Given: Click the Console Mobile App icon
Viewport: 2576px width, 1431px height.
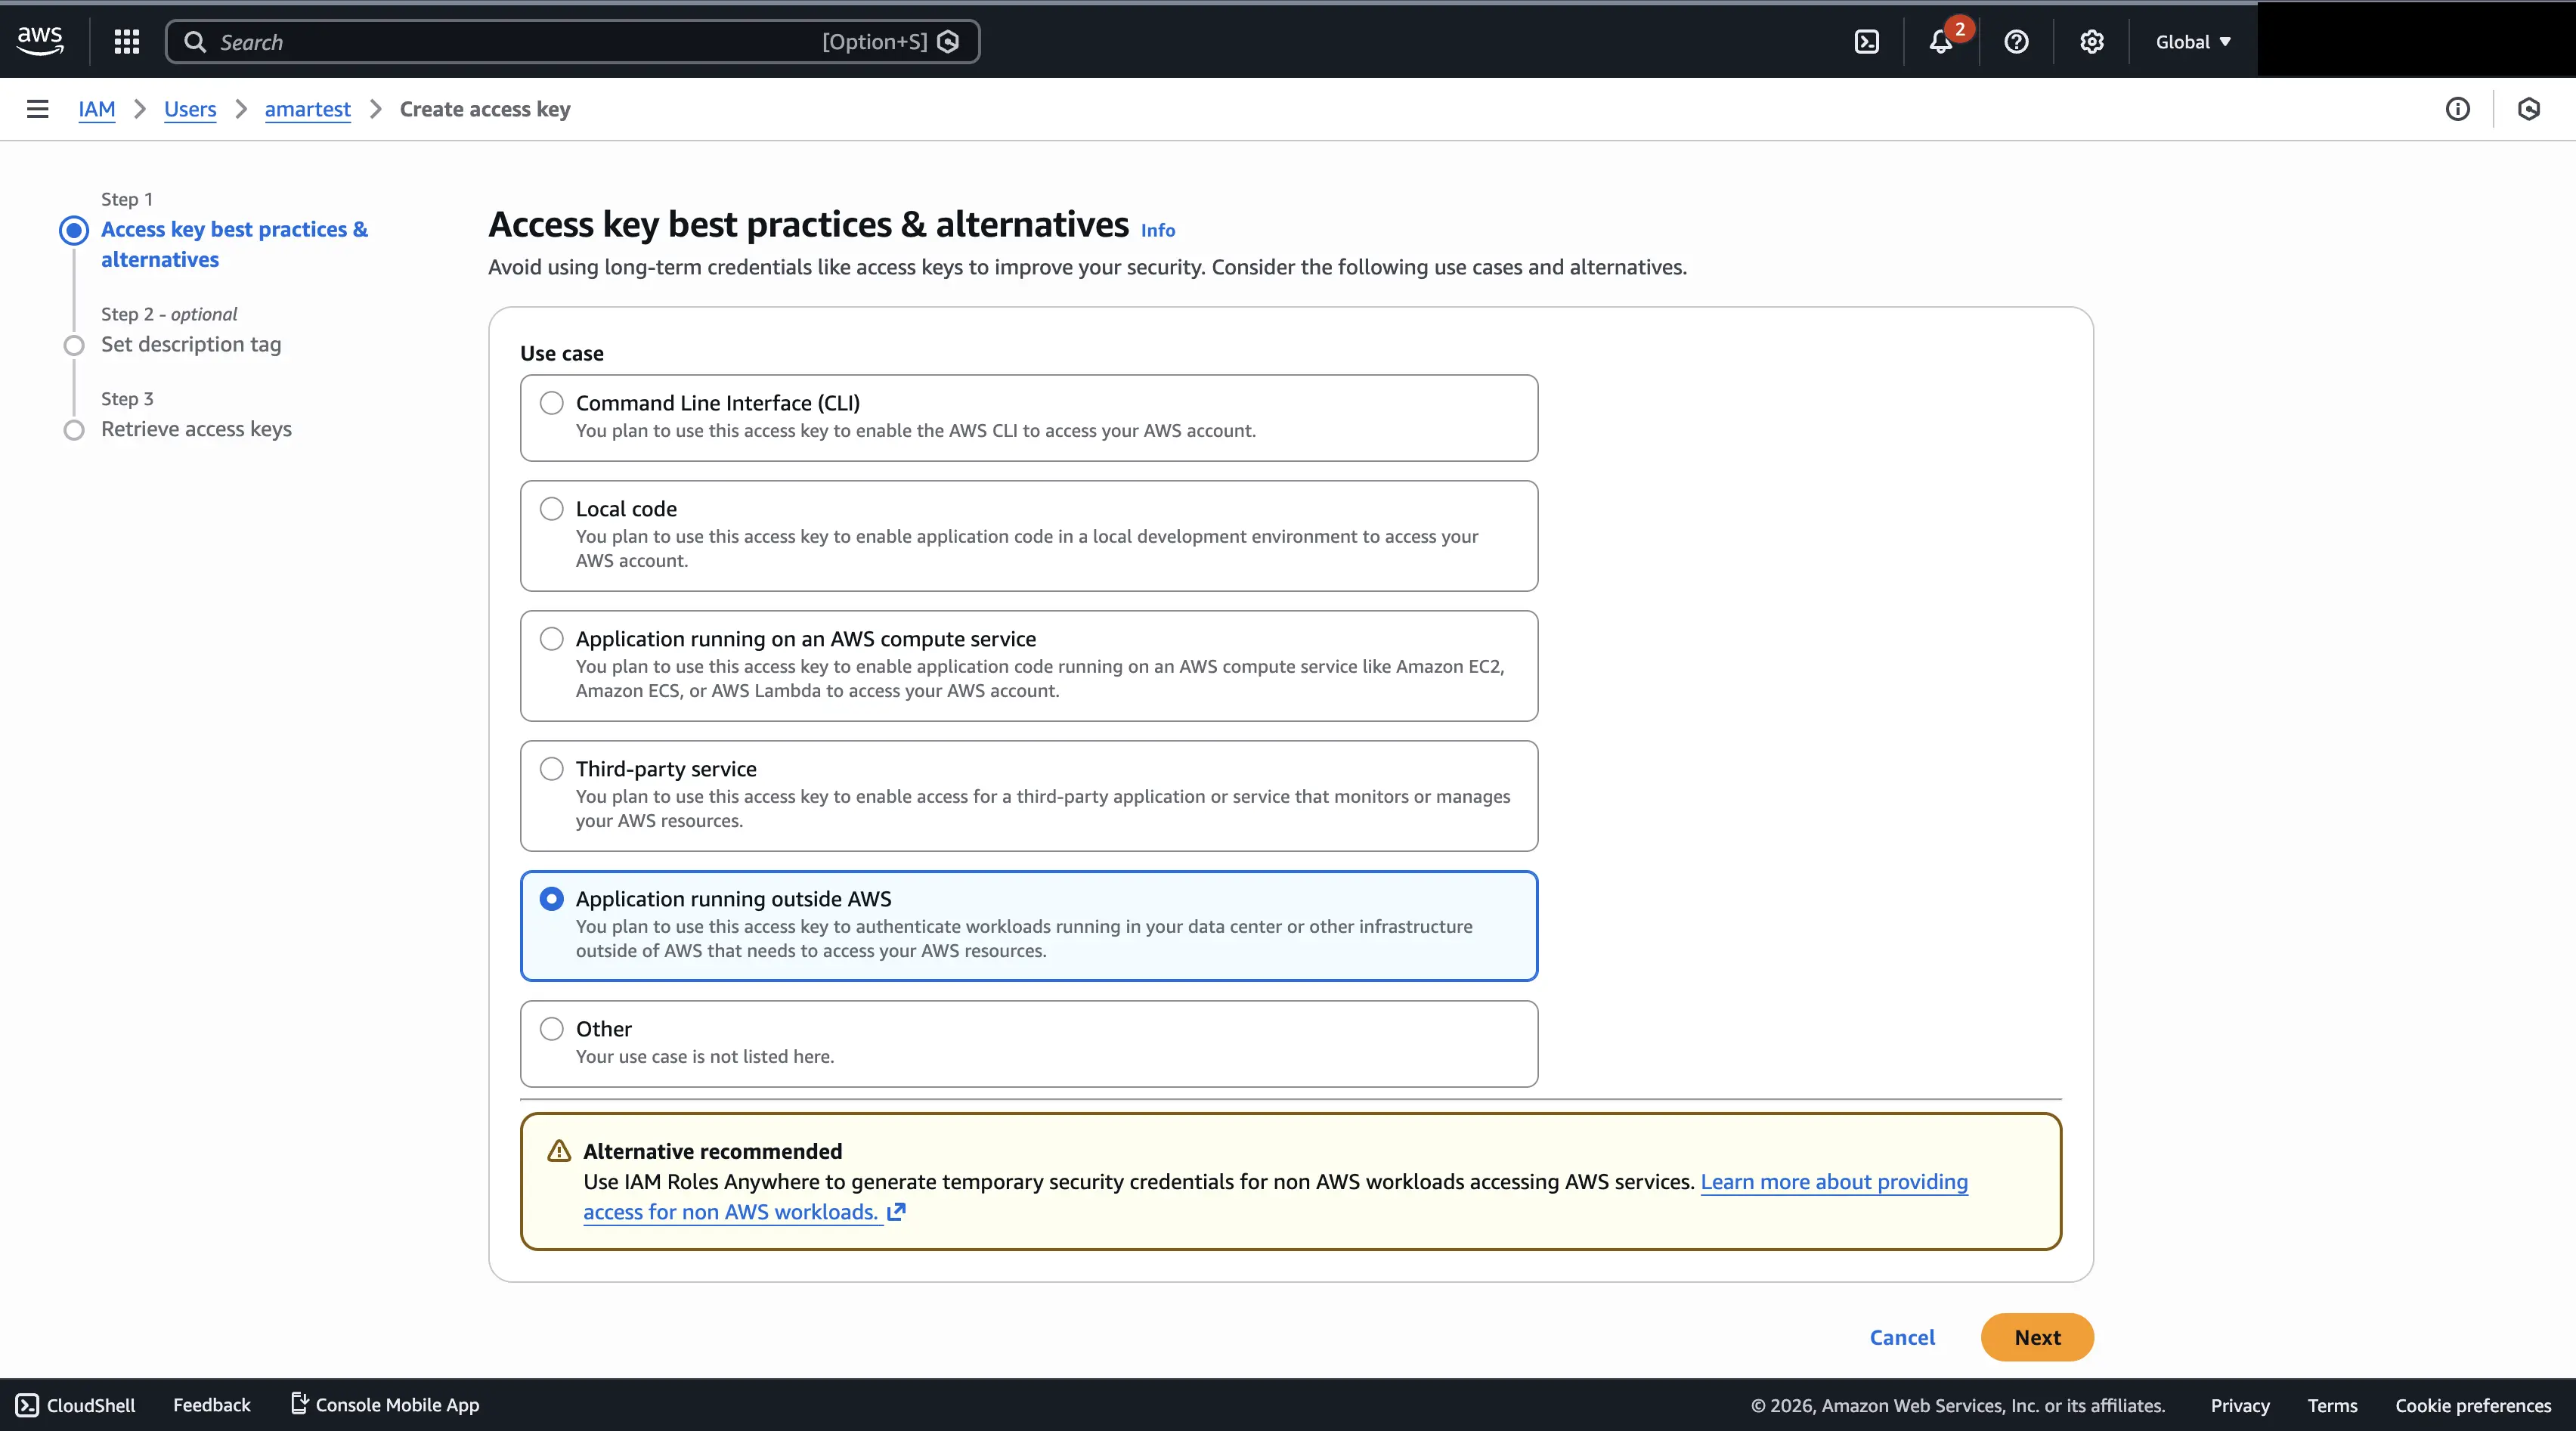Looking at the screenshot, I should 299,1404.
